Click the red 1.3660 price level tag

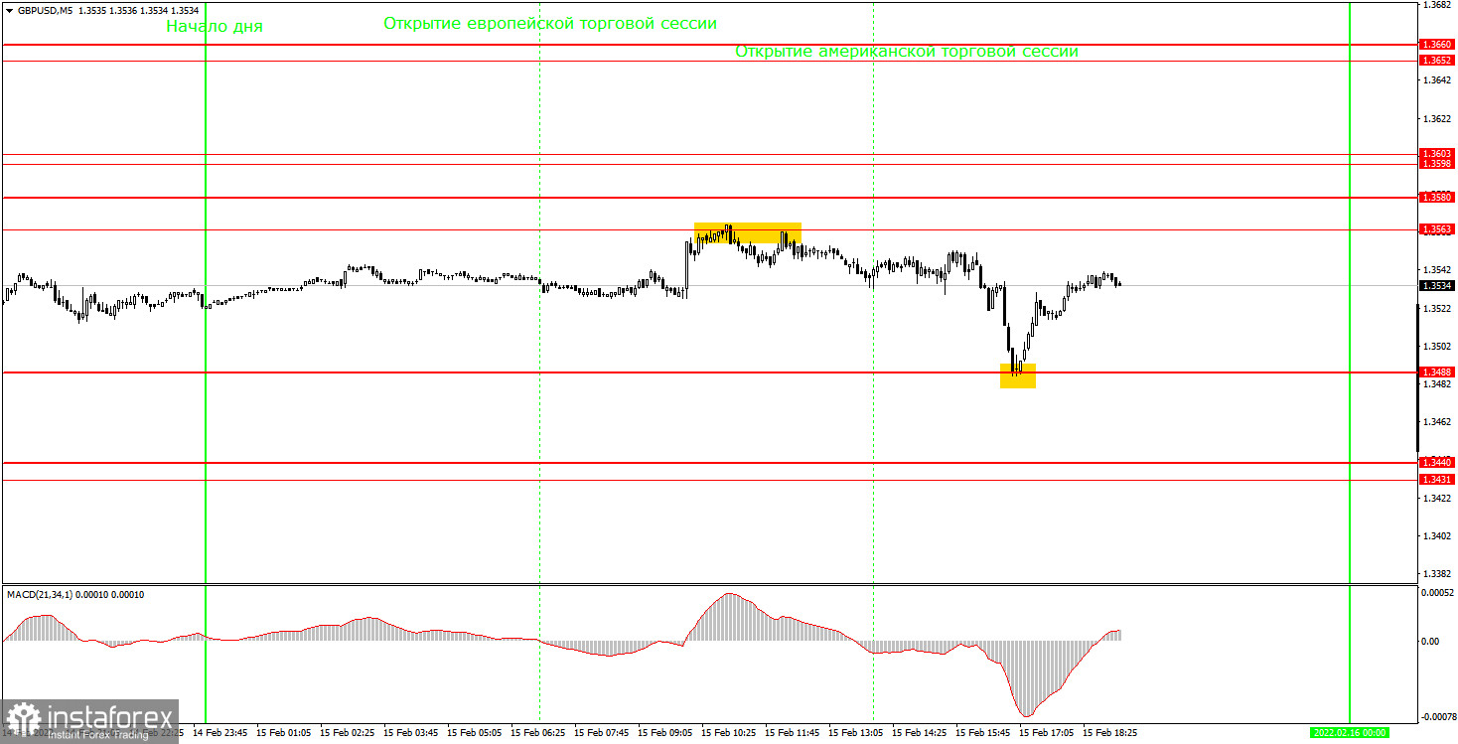point(1437,45)
